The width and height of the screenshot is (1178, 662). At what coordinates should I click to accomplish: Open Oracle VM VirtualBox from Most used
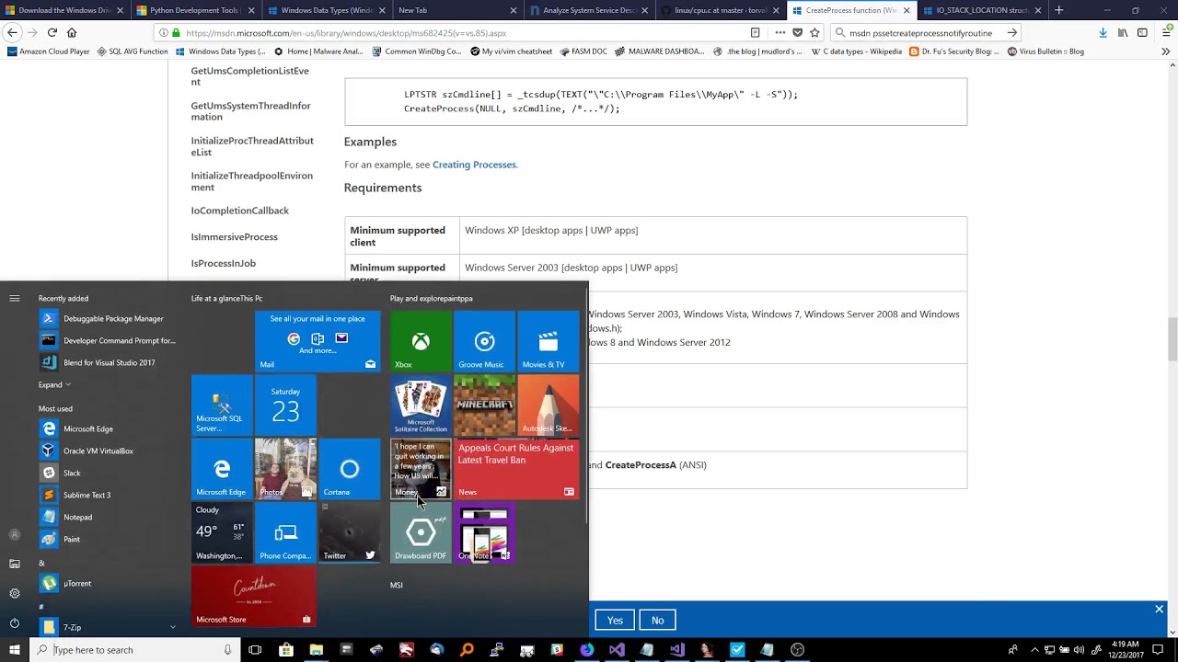tap(108, 451)
